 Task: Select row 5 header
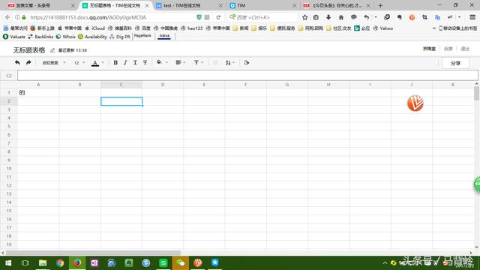tap(8, 127)
